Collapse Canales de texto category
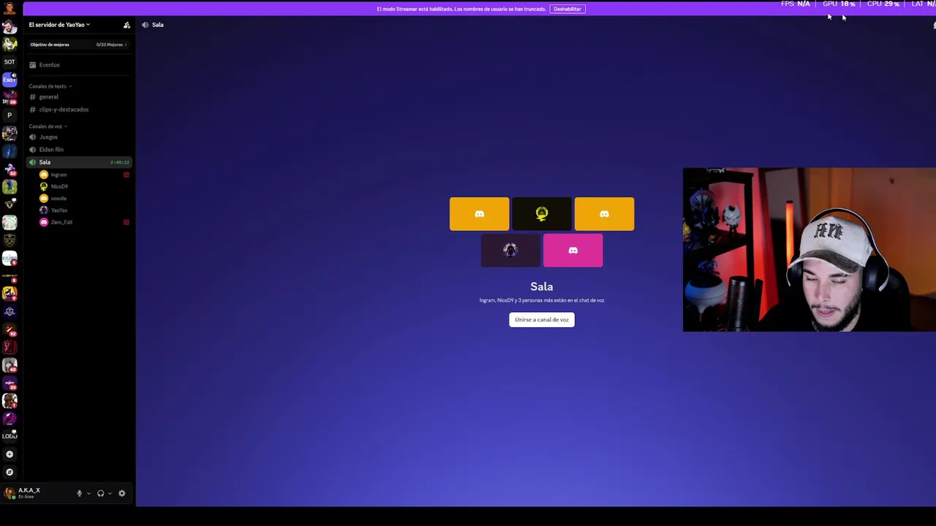The height and width of the screenshot is (526, 936). click(x=50, y=86)
